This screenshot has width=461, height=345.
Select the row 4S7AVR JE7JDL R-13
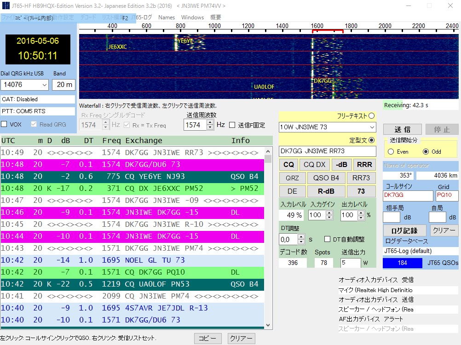pos(133,308)
